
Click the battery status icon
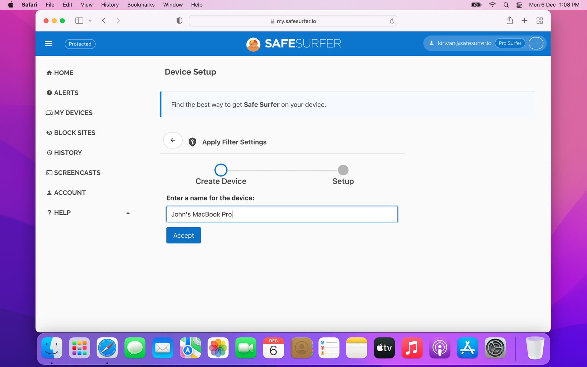coord(476,5)
